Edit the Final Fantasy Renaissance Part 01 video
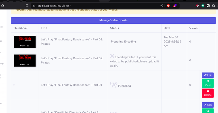Viewport: 218px width, 113px height. tap(208, 75)
